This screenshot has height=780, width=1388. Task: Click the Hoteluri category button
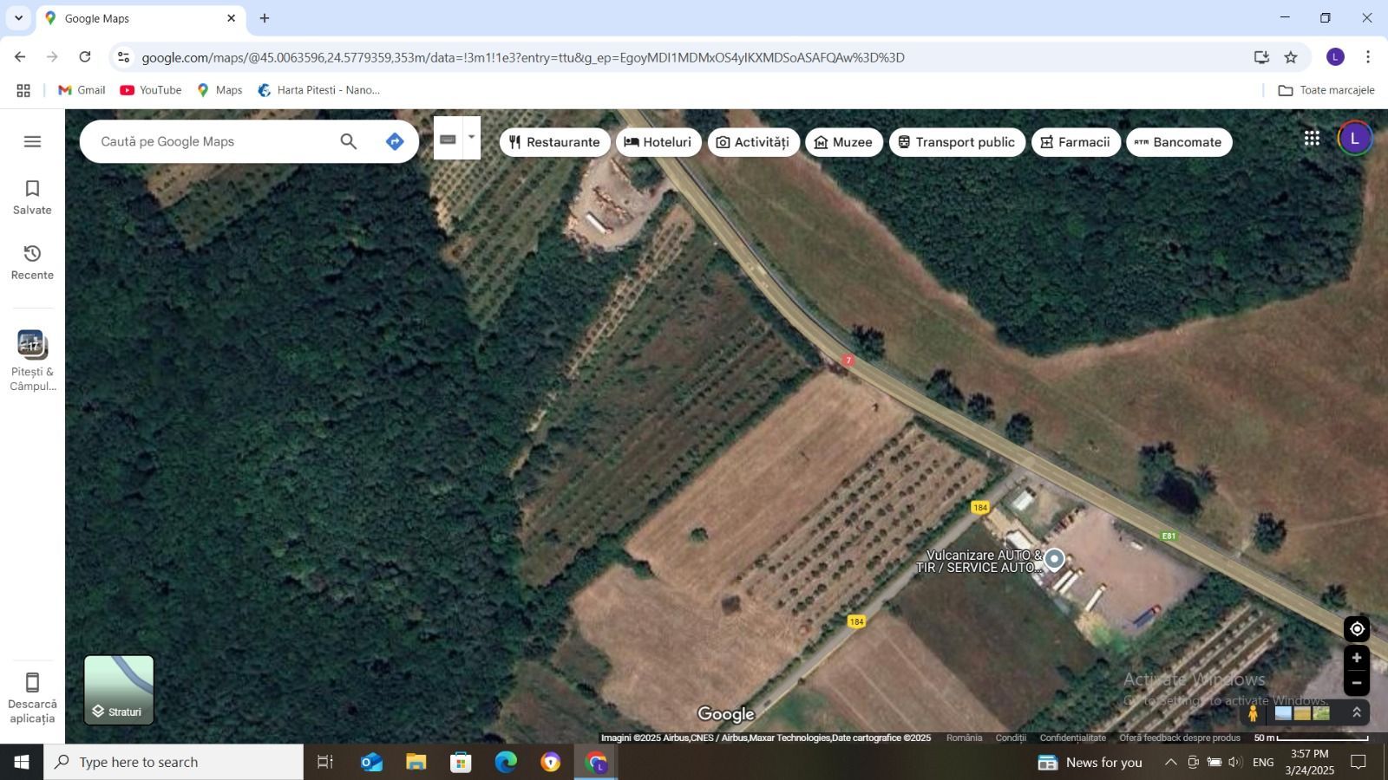[x=658, y=141]
